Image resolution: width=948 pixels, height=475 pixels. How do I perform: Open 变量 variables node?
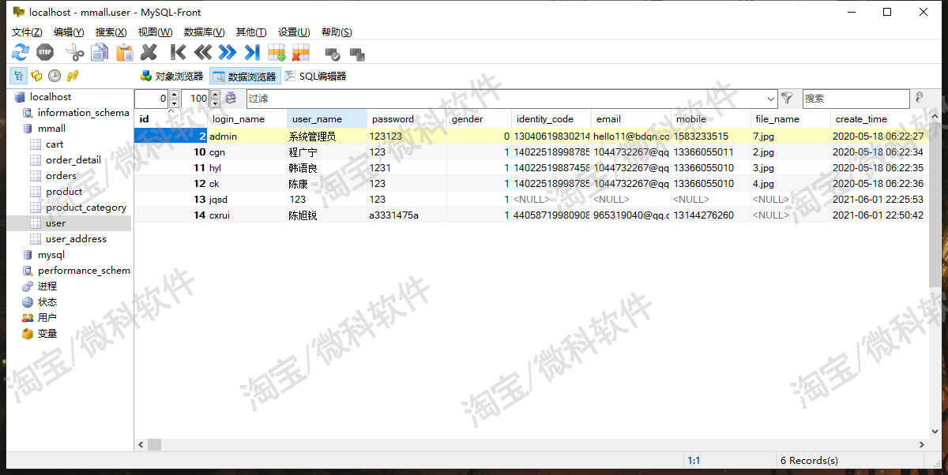coord(47,334)
